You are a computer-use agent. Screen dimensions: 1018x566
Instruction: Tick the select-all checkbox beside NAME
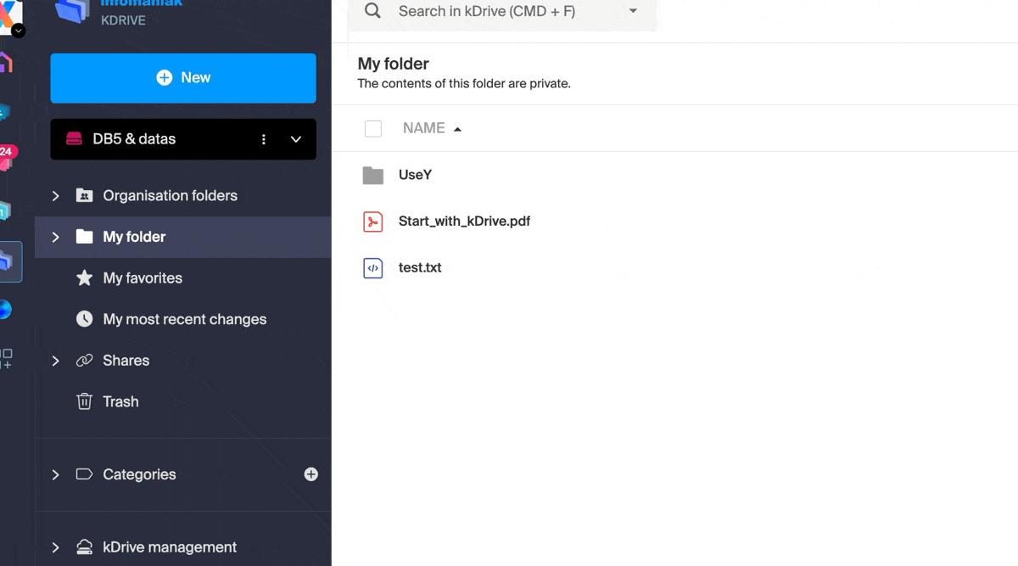coord(373,128)
